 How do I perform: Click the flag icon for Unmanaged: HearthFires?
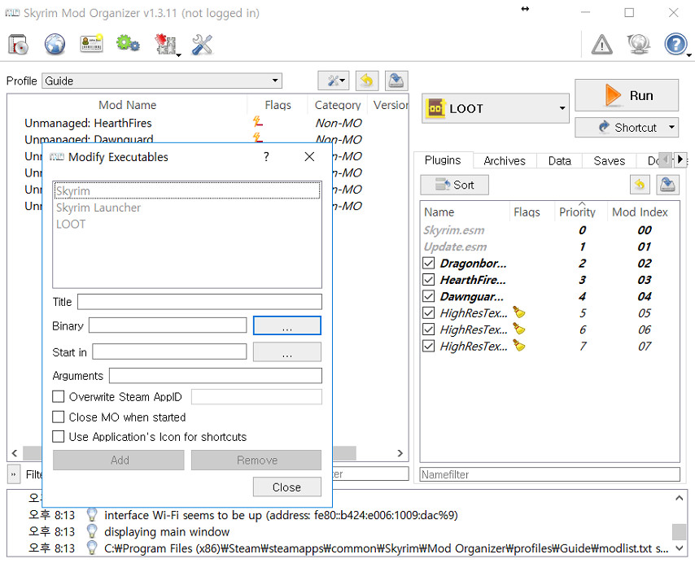tap(257, 121)
